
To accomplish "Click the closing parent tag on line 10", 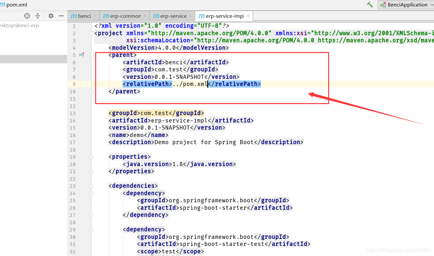I will pos(124,91).
